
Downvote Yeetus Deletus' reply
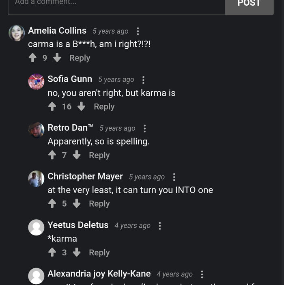tap(77, 253)
